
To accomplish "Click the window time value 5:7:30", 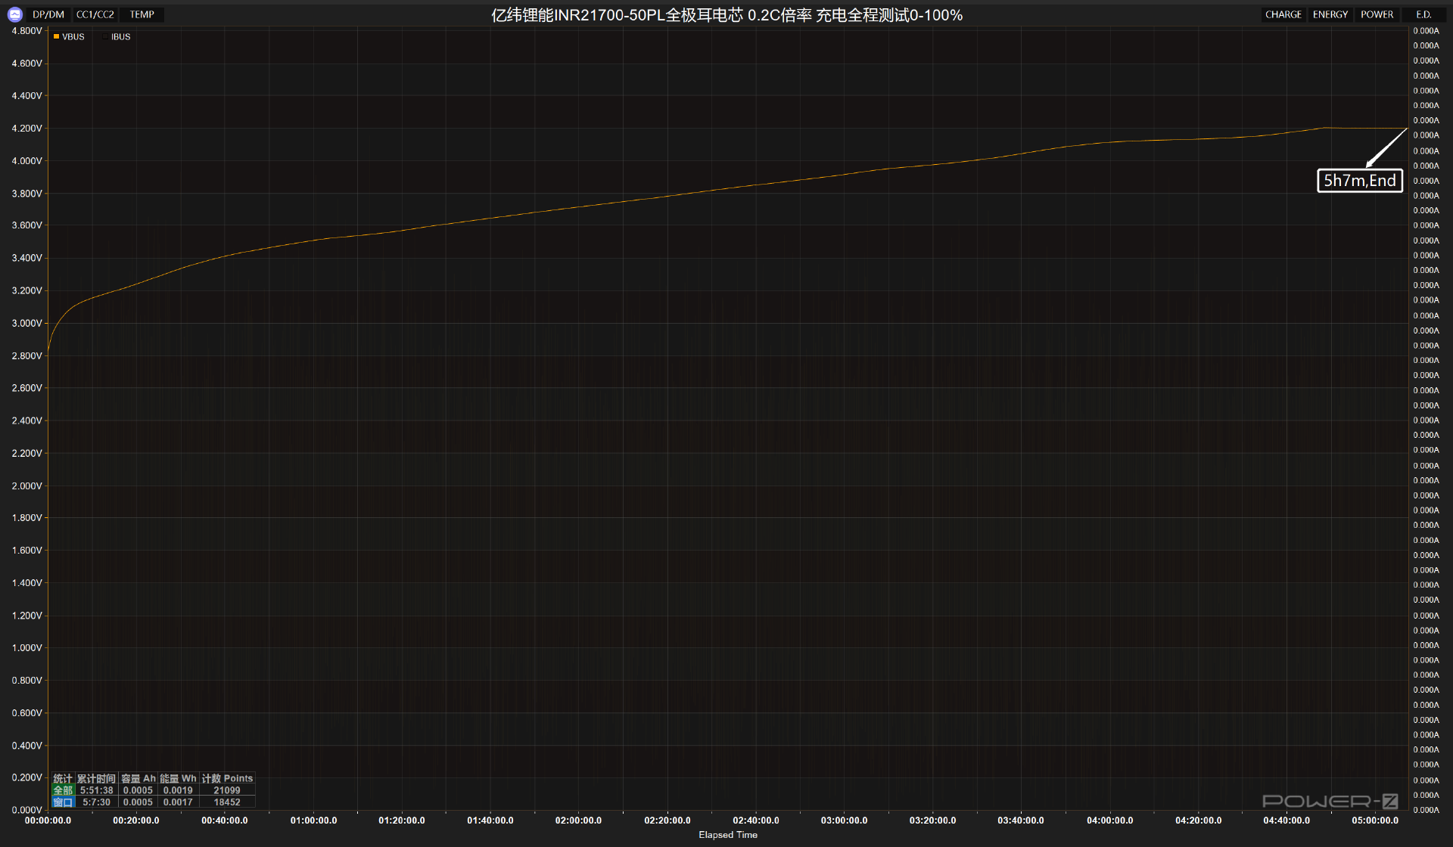I will point(97,802).
